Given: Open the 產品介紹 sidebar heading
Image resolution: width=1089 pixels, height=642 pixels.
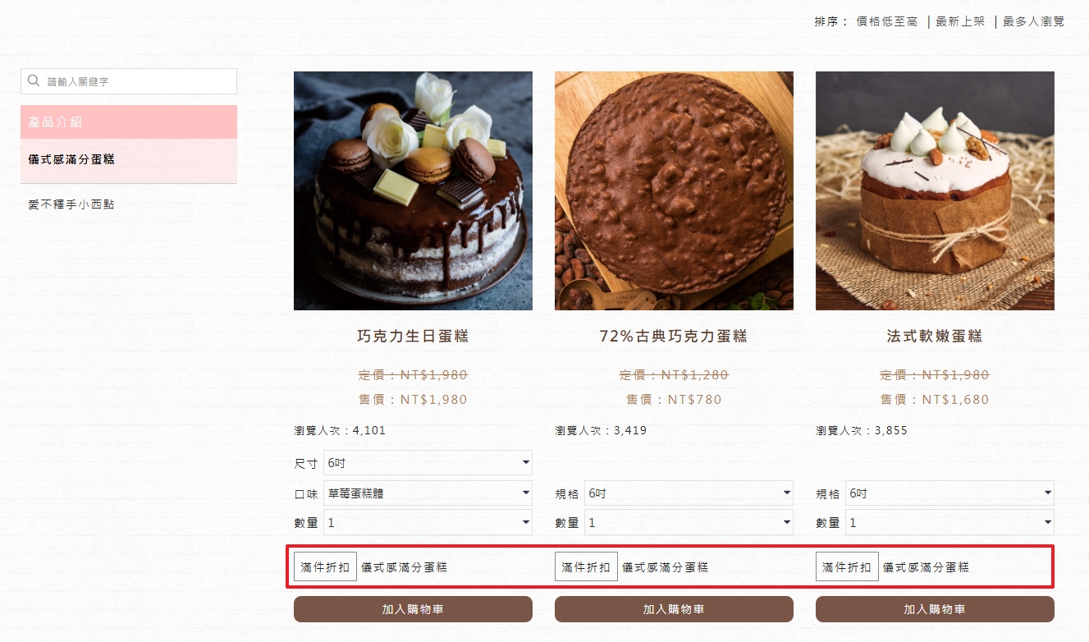Looking at the screenshot, I should [129, 122].
